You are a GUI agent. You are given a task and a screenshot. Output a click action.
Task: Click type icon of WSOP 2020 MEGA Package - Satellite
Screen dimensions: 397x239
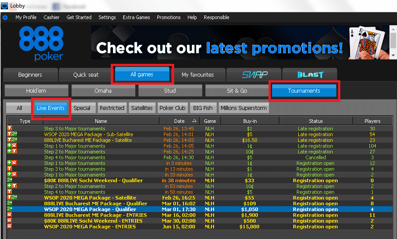[x=12, y=197]
